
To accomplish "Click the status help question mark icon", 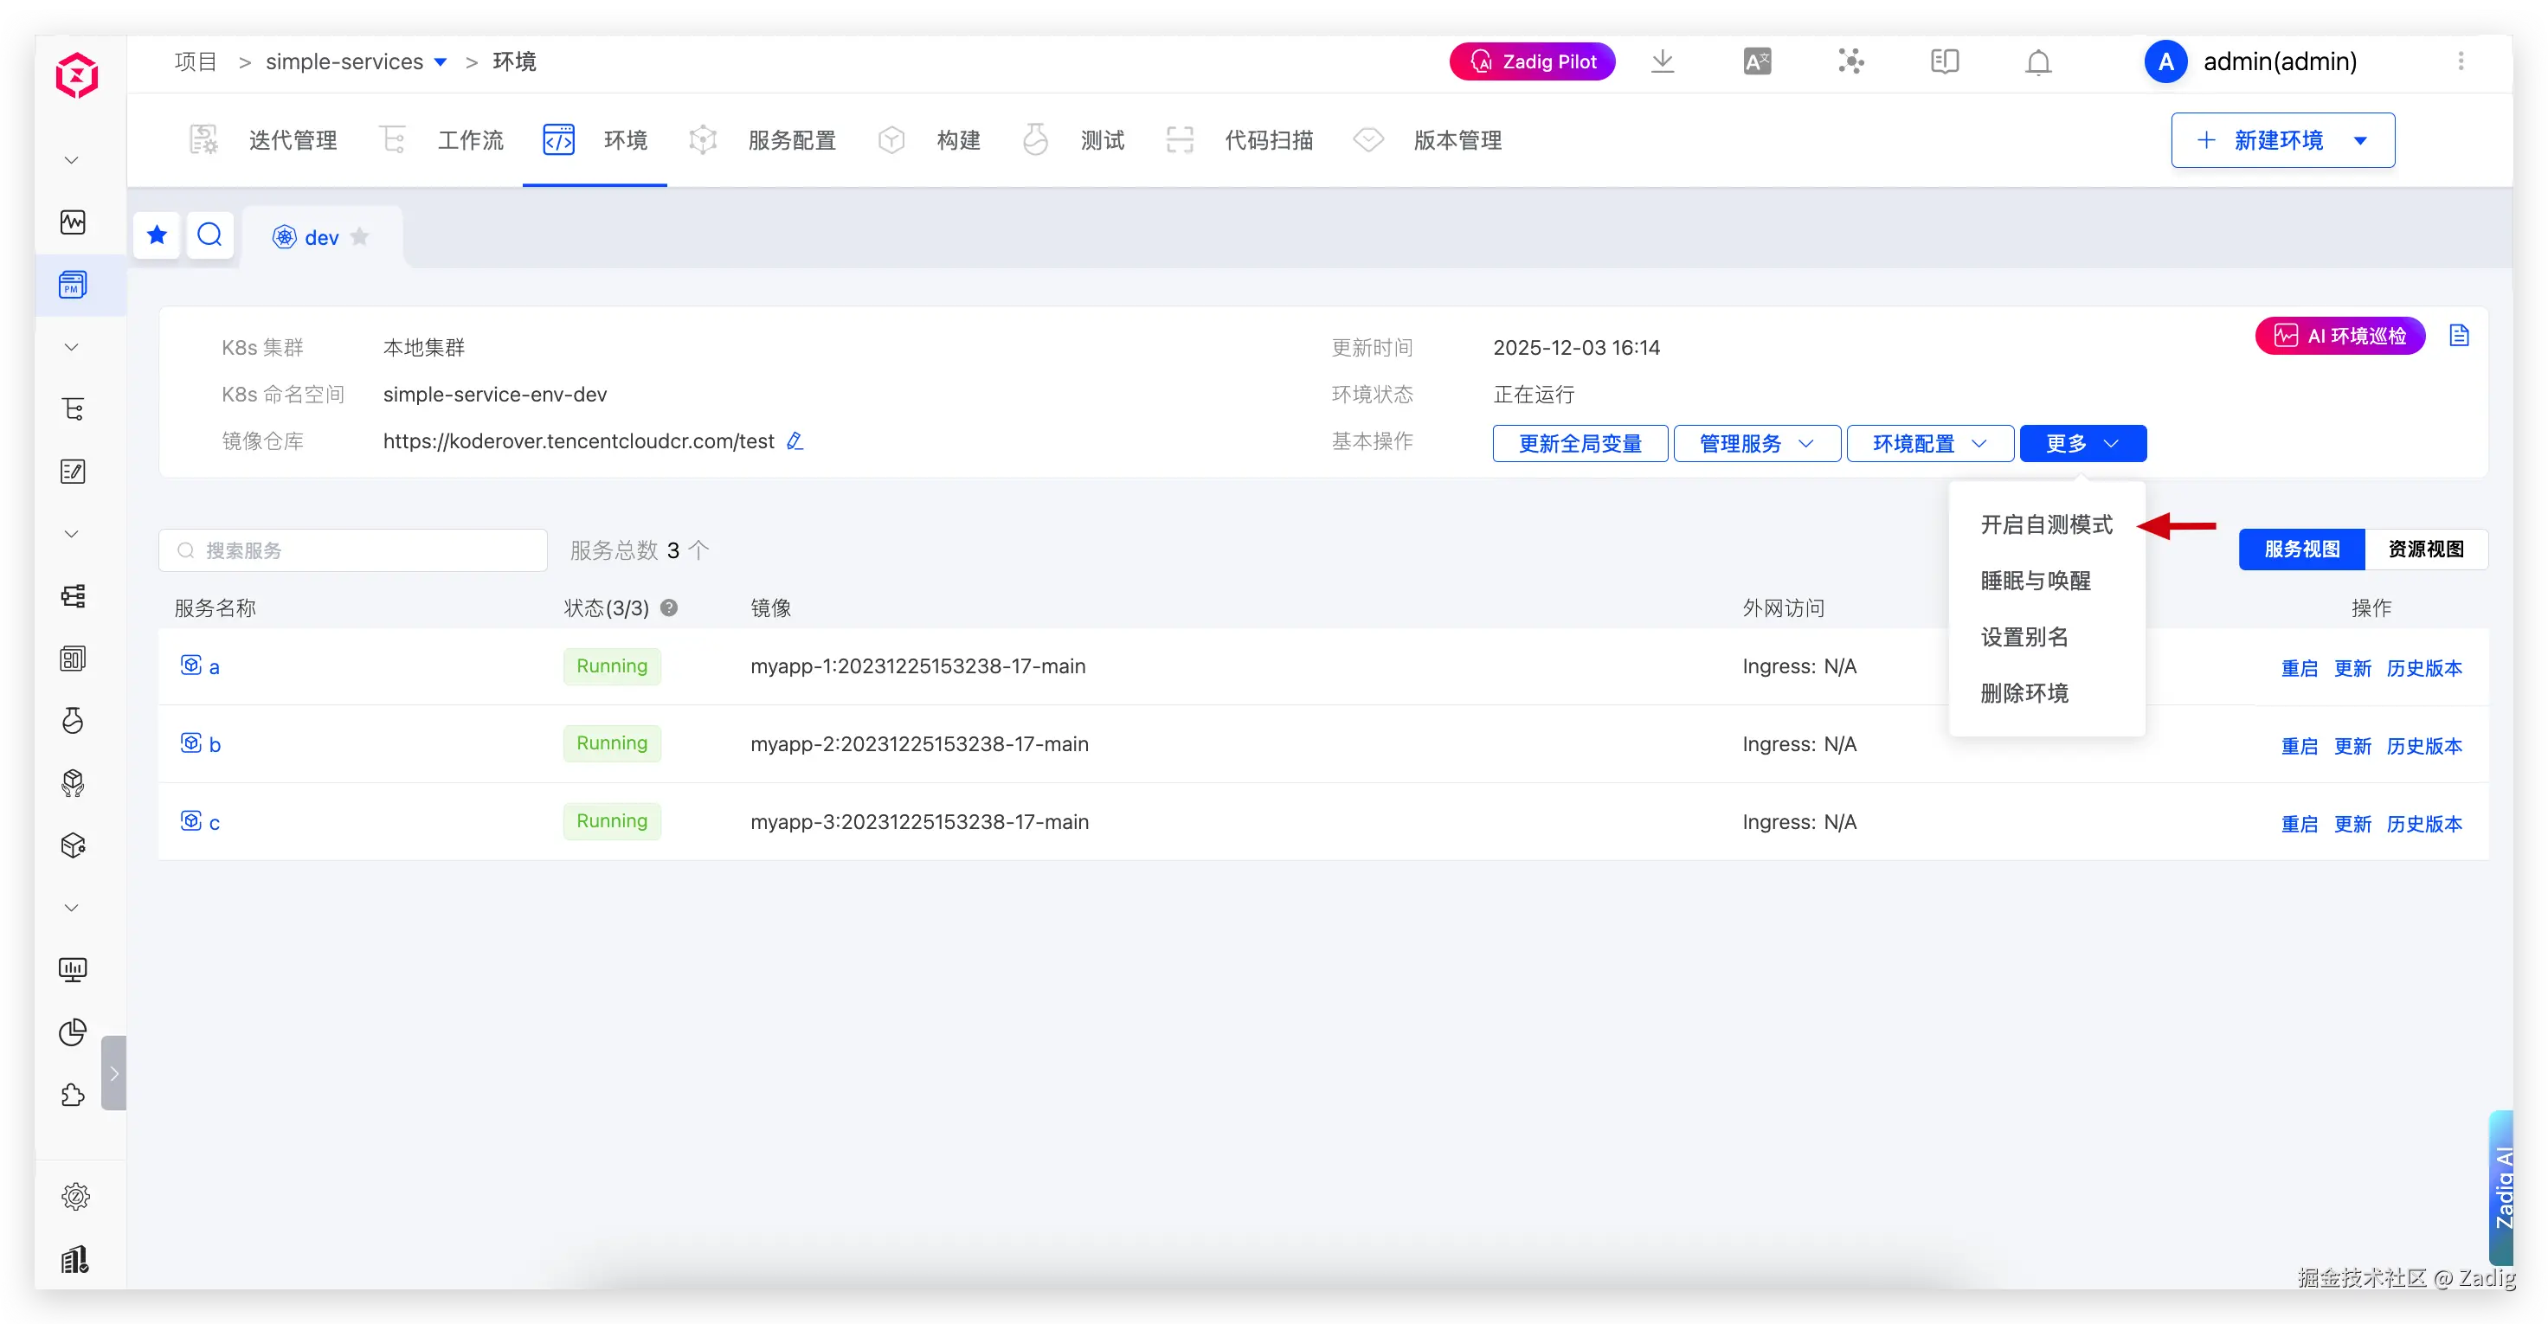I will (x=669, y=608).
